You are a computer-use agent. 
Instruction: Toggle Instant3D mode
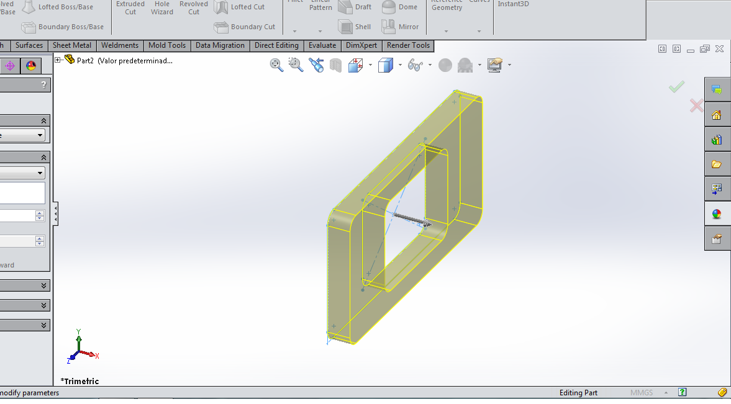tap(513, 4)
